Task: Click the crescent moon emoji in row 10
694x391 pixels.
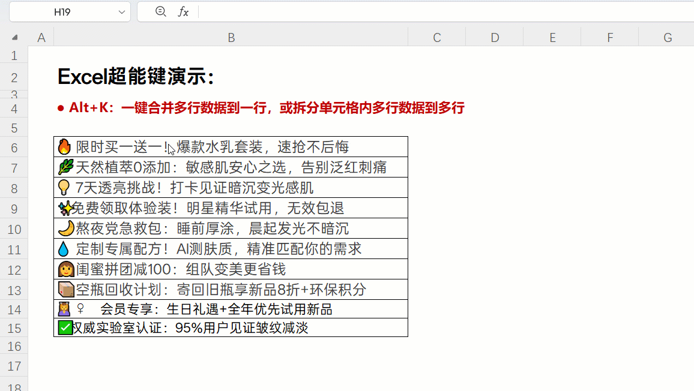Action: (x=66, y=228)
